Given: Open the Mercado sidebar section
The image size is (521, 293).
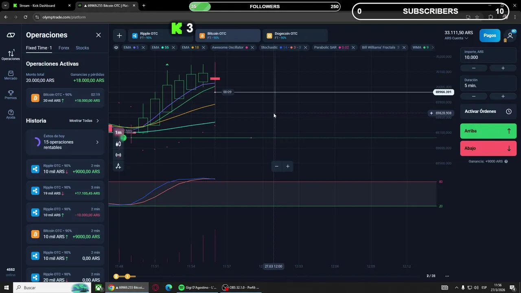Looking at the screenshot, I should pyautogui.click(x=11, y=75).
